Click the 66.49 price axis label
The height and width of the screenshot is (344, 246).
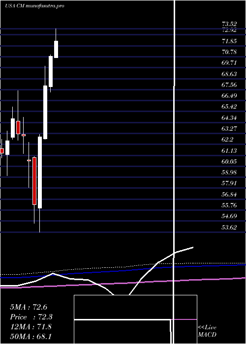[x=229, y=96]
